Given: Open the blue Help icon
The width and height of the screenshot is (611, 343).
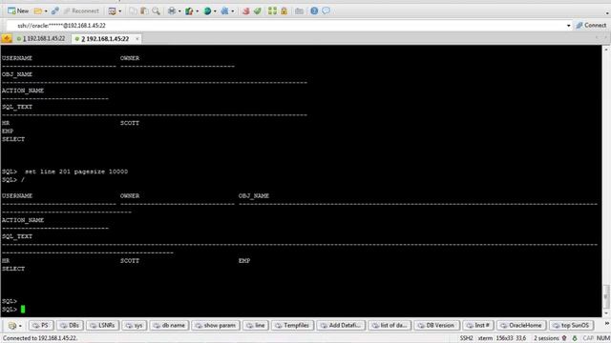Looking at the screenshot, I should 314,10.
